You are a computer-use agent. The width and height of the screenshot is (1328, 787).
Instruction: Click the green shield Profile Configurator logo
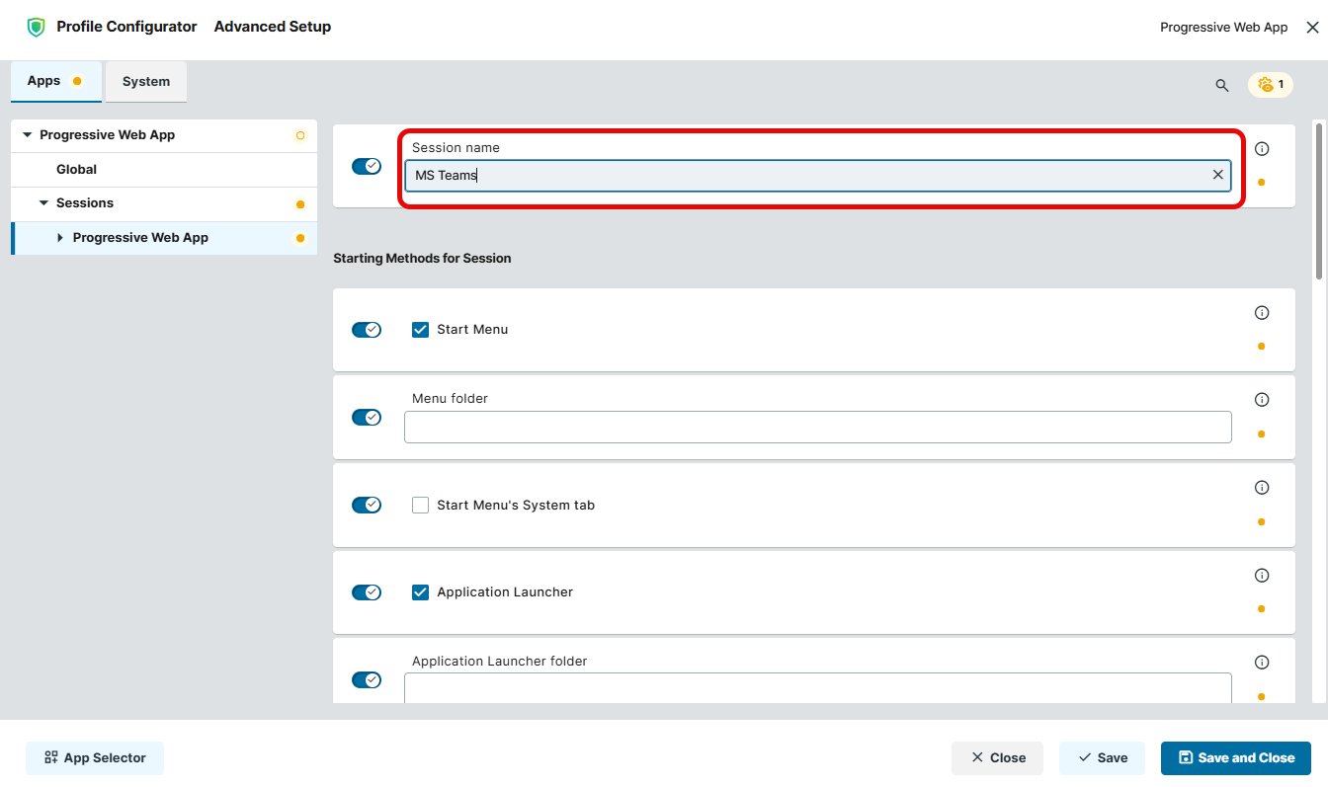click(37, 27)
